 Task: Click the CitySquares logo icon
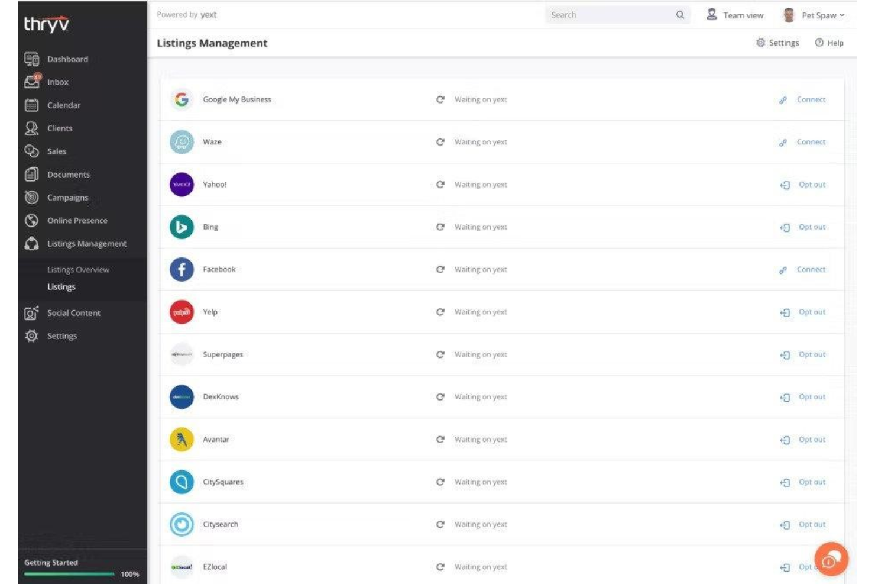[182, 482]
